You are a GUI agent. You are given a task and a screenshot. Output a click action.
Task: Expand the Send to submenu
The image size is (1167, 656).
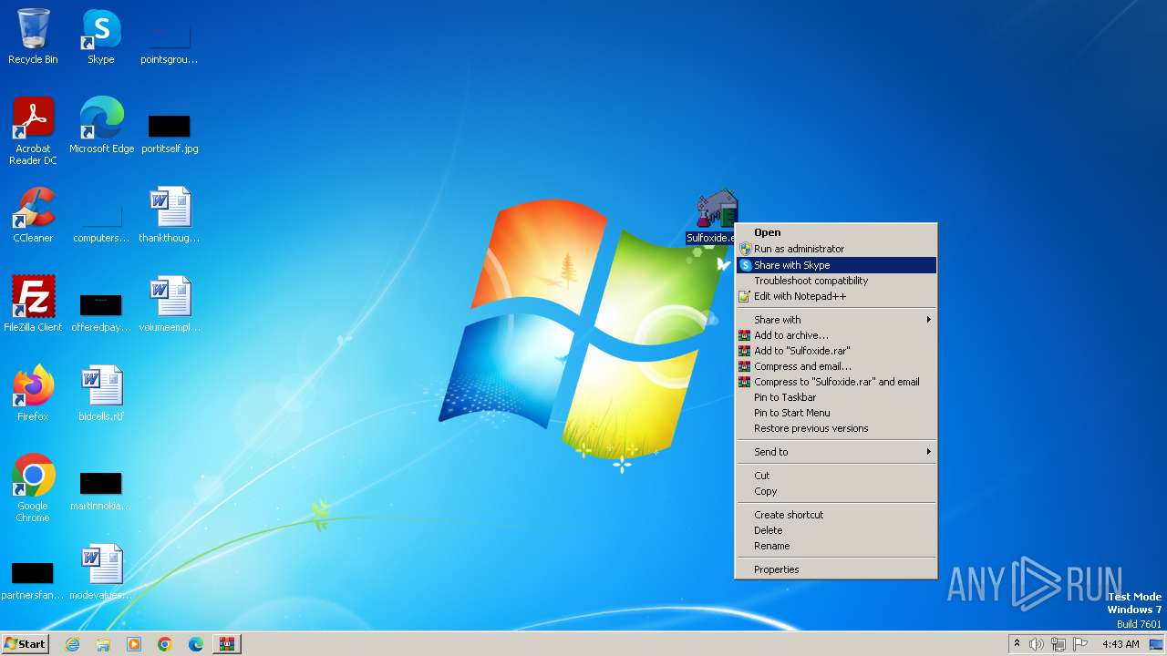(x=836, y=452)
